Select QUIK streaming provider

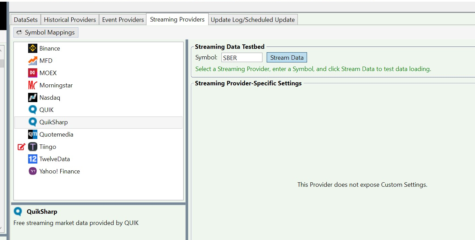[47, 110]
